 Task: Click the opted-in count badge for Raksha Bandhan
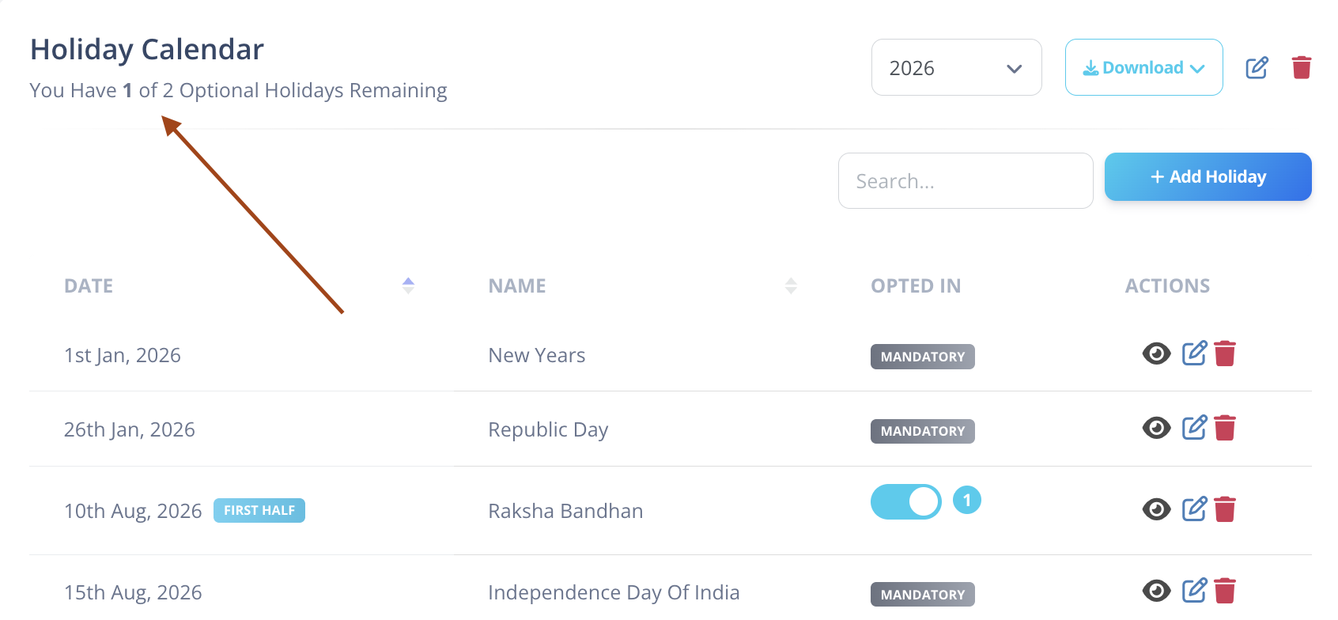coord(967,500)
